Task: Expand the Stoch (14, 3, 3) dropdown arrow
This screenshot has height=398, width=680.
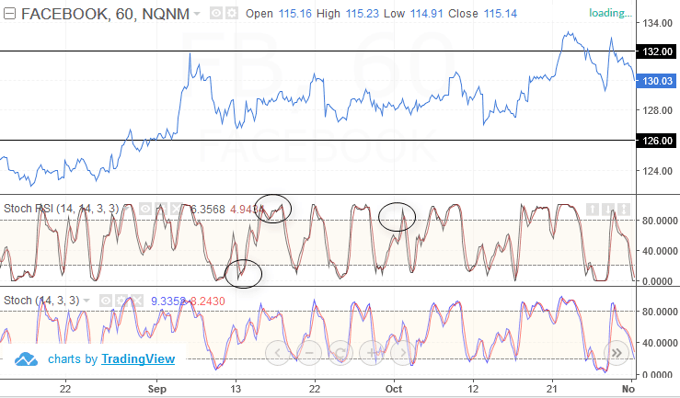Action: coord(87,300)
